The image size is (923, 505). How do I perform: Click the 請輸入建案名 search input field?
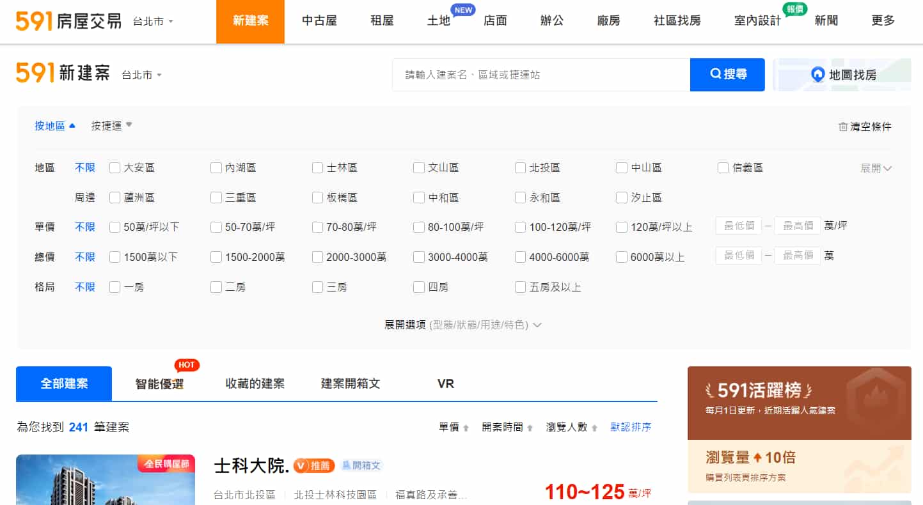tap(540, 74)
